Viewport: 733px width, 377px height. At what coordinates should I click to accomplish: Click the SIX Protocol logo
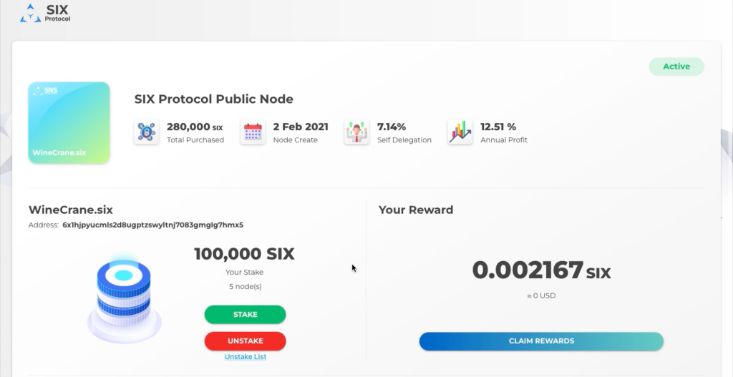[47, 12]
